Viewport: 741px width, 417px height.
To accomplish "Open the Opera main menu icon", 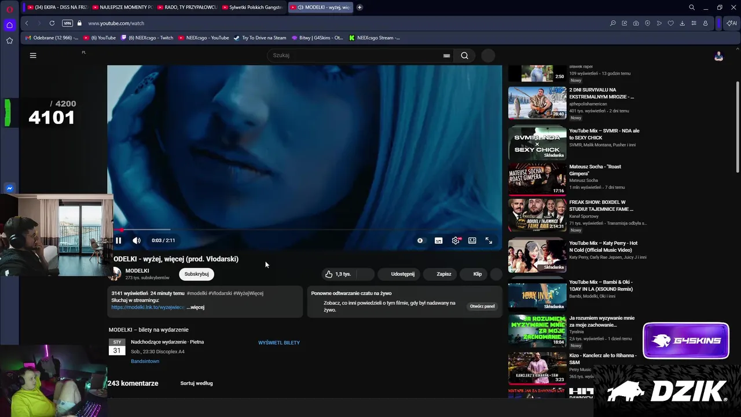I will (x=9, y=9).
